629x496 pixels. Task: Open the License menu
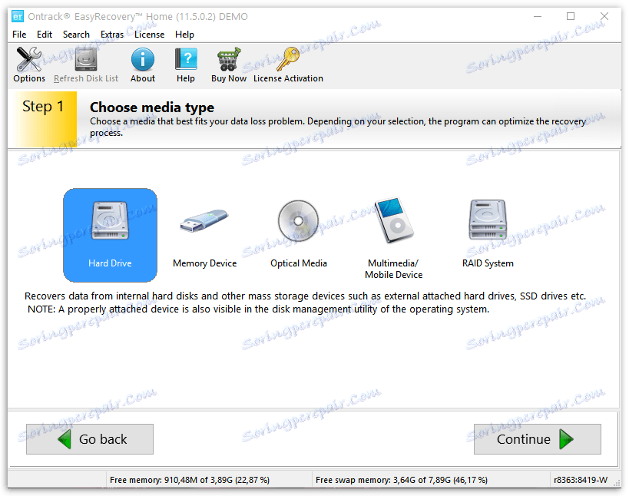point(149,34)
